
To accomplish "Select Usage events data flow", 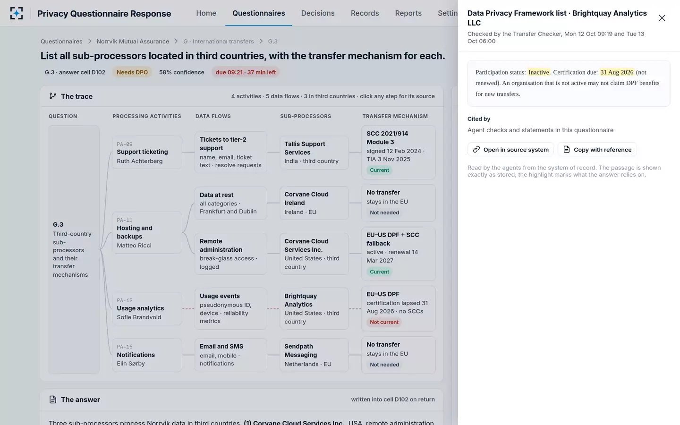I will tap(231, 308).
